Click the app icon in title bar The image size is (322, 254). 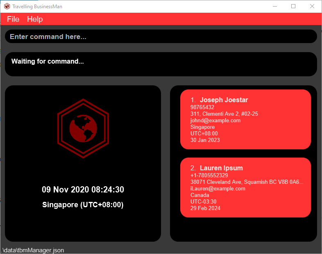tap(7, 7)
